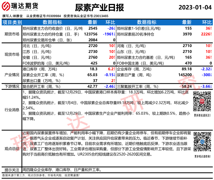Click the 更多观点请咨询 caption
The height and width of the screenshot is (180, 214).
pos(202,156)
